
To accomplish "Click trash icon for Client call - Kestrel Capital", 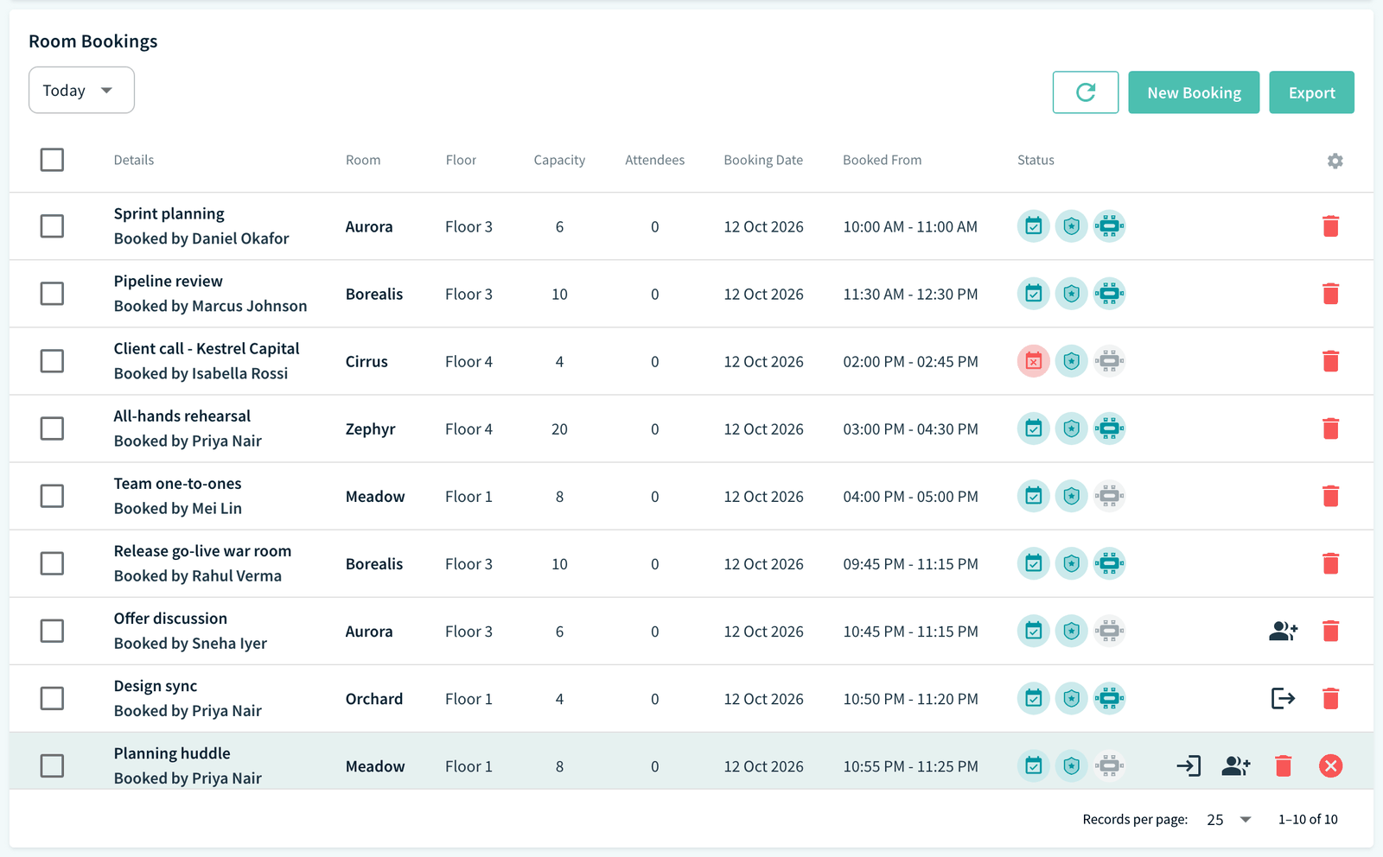I will [1331, 361].
